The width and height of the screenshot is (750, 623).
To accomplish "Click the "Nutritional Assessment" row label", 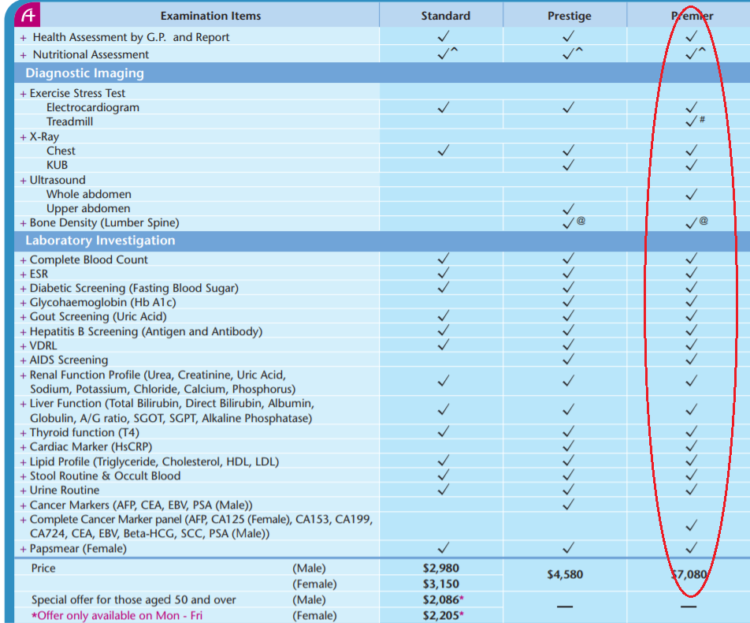I will (91, 54).
